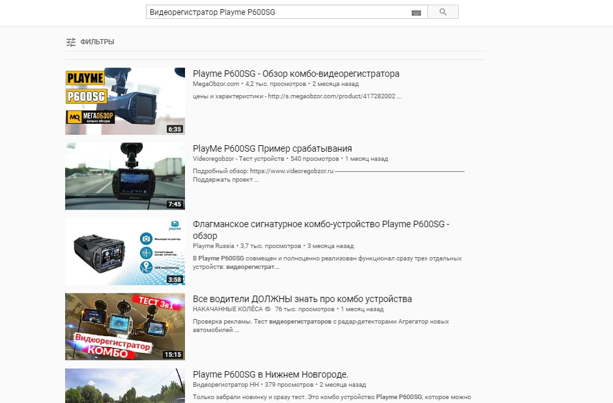This screenshot has height=403, width=613.
Task: Click the 7:45 duration badge
Action: (175, 204)
